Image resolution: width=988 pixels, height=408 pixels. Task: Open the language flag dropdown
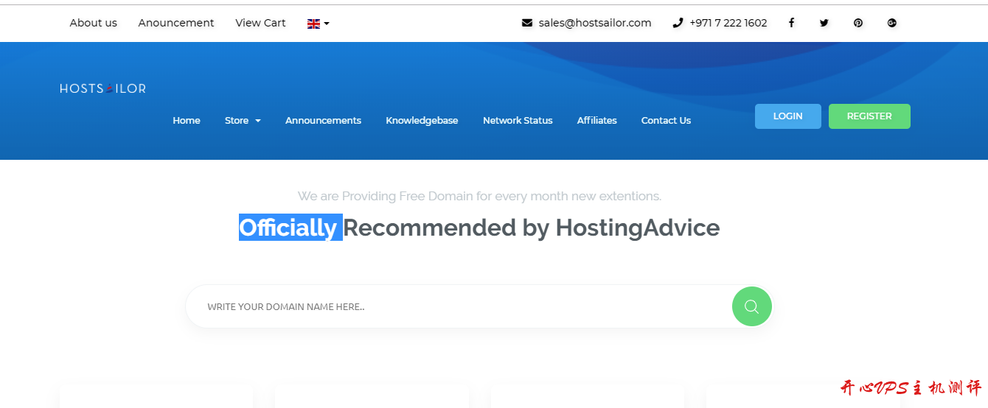point(318,24)
